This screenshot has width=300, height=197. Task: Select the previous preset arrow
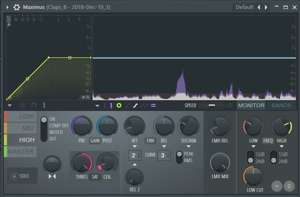259,7
